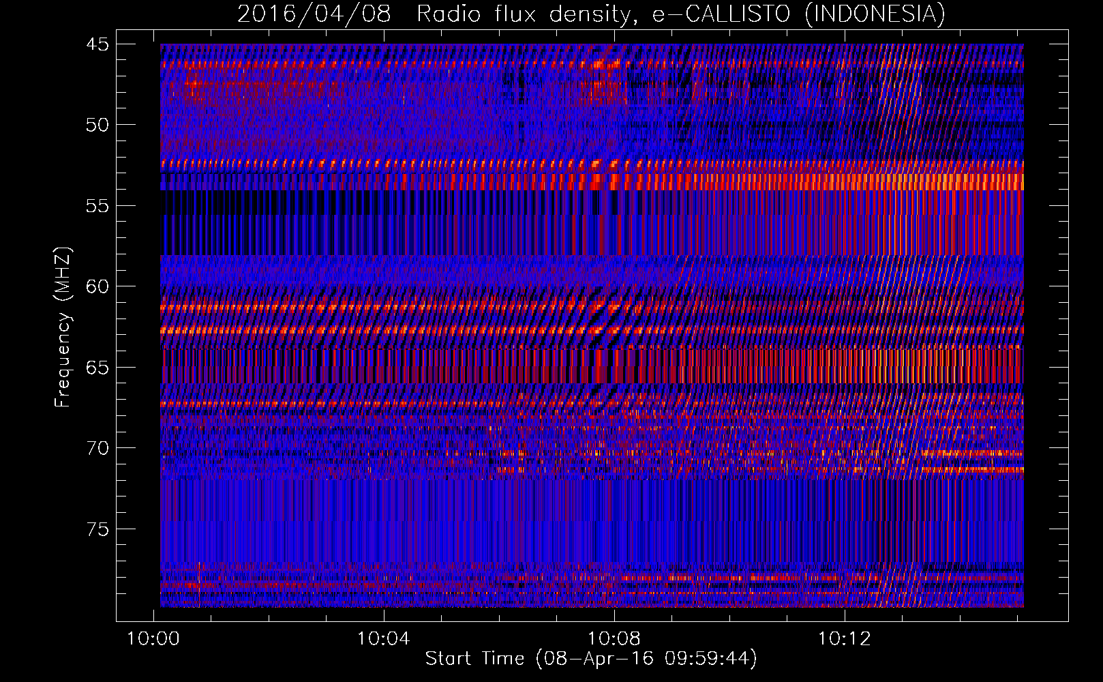The height and width of the screenshot is (682, 1103).
Task: Click the 10:04 time tick label
Action: click(x=384, y=639)
